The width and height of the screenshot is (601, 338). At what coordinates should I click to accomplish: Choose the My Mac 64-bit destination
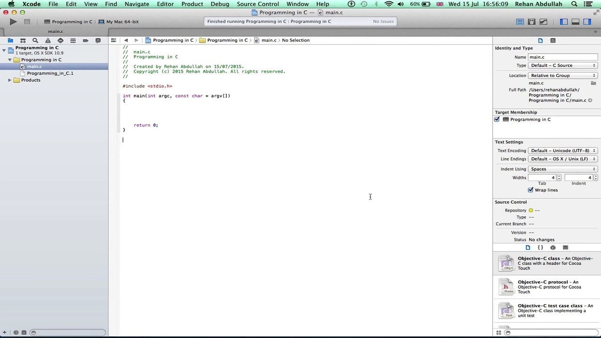(118, 22)
